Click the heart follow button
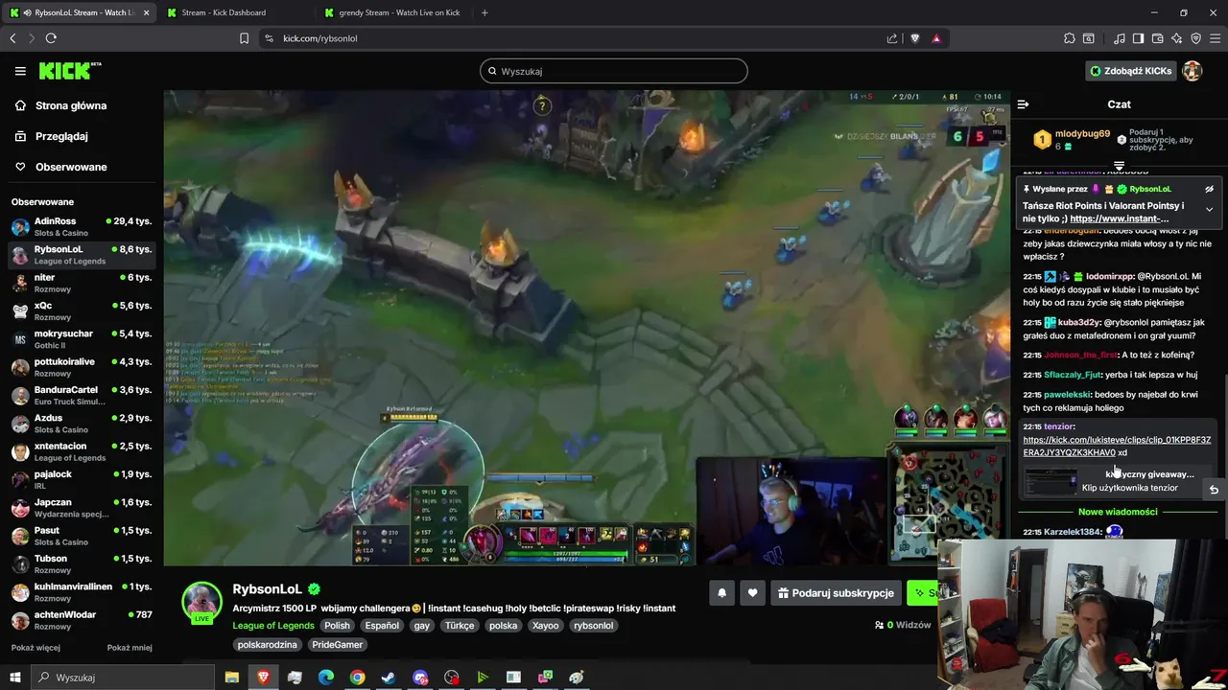Viewport: 1228px width, 690px height. [x=753, y=593]
